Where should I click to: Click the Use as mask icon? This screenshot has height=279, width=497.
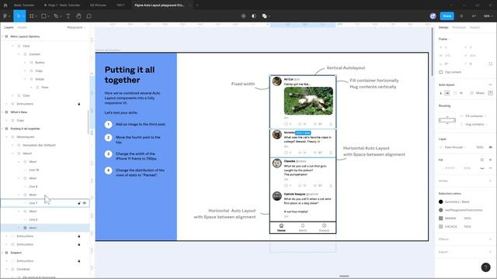pos(254,15)
